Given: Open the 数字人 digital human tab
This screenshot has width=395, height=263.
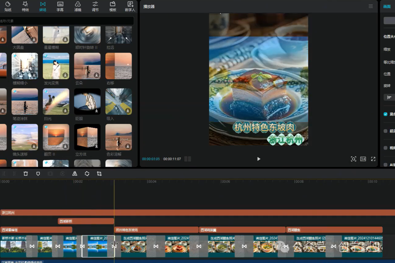Looking at the screenshot, I should coord(130,6).
